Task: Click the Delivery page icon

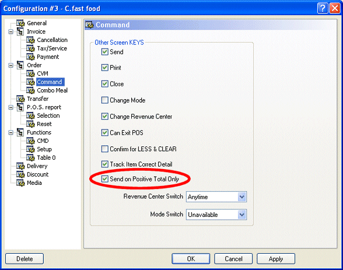Action: tap(20, 166)
